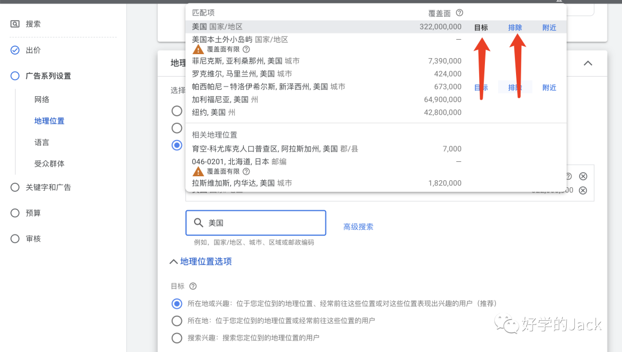The height and width of the screenshot is (352, 622).
Task: Click the 广告系列设置 step circle
Action: (x=14, y=76)
